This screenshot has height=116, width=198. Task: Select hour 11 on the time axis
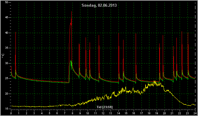[96, 113]
